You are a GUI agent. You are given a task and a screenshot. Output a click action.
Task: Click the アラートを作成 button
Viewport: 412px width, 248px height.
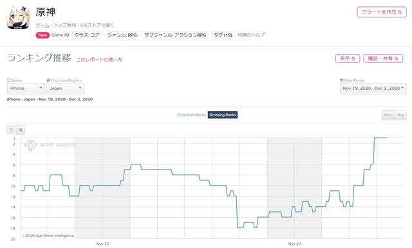pos(382,12)
